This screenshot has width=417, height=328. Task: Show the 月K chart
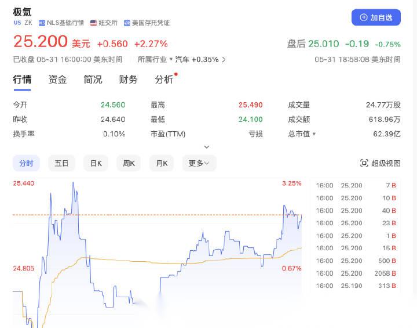(162, 163)
